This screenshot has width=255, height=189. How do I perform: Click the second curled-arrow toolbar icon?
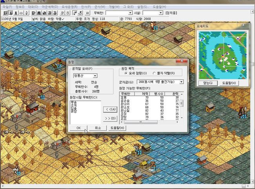[67, 13]
